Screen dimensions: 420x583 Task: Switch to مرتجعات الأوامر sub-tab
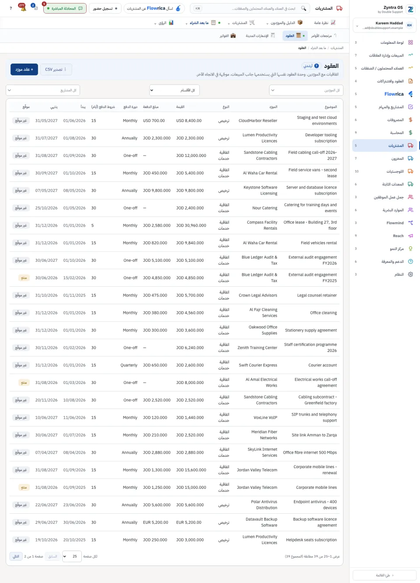click(x=323, y=36)
